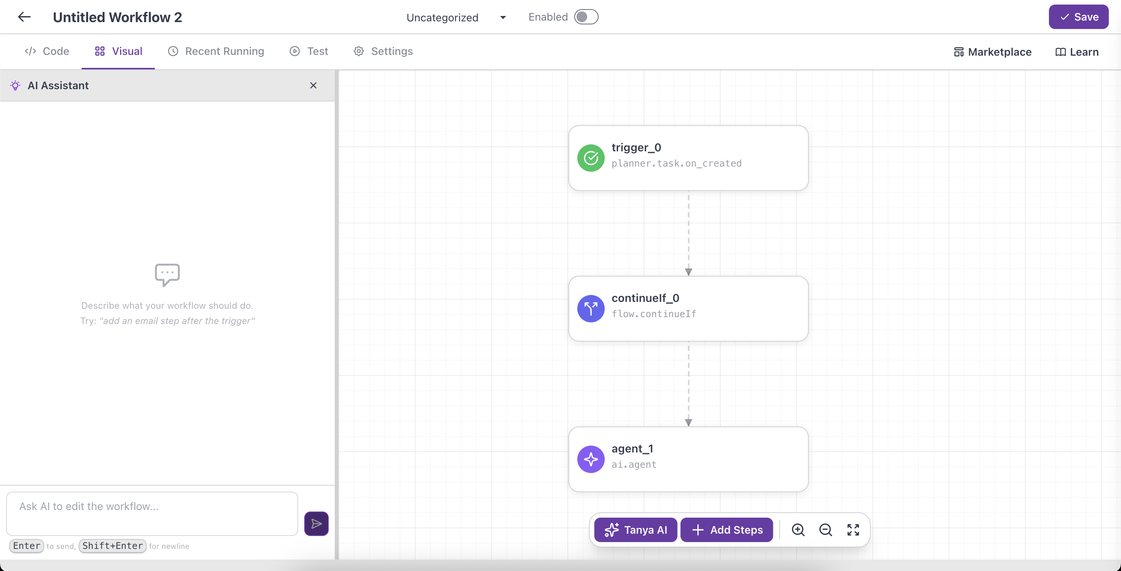Select the agent_1 node label
Image resolution: width=1121 pixels, height=571 pixels.
tap(632, 448)
